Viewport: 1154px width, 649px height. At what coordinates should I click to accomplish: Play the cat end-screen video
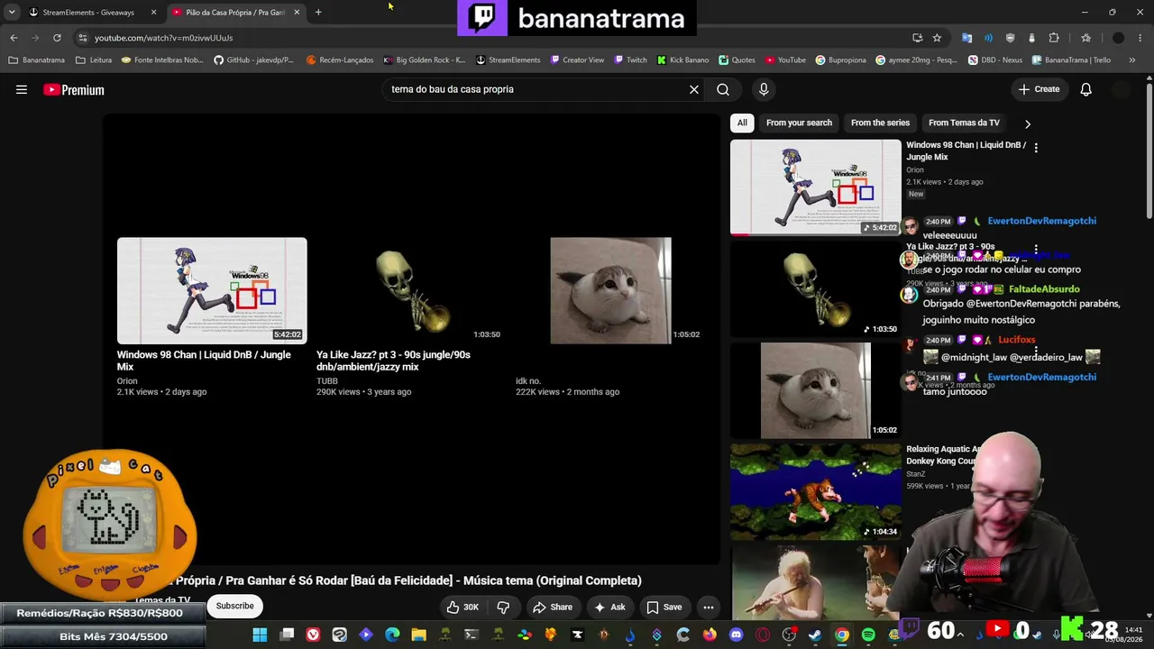[610, 290]
